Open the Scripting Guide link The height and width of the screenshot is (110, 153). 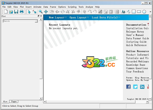[136, 42]
